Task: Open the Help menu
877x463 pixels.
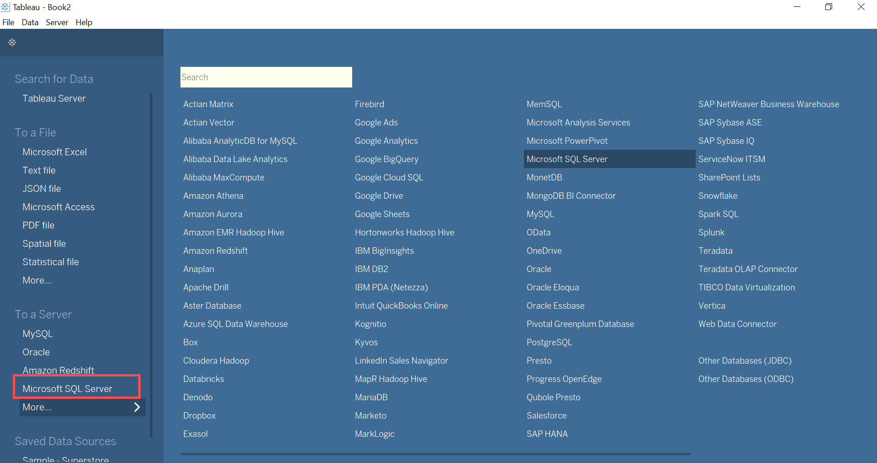Action: click(x=84, y=22)
